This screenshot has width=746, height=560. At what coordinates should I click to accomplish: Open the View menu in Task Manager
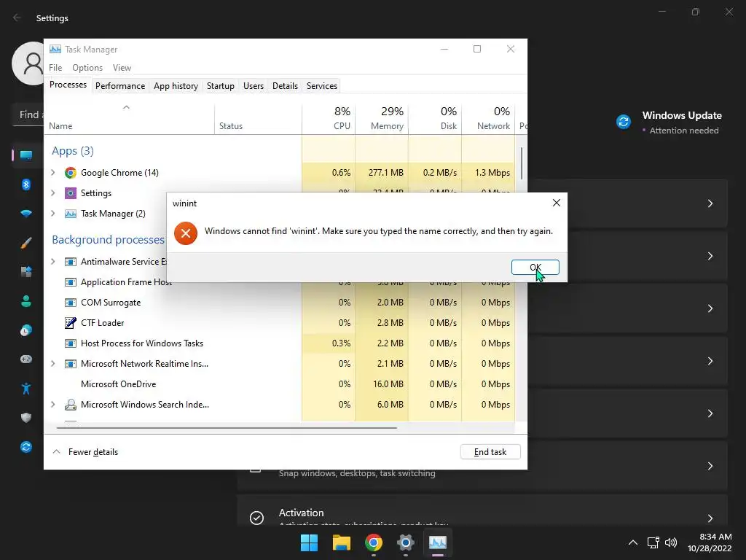tap(122, 68)
